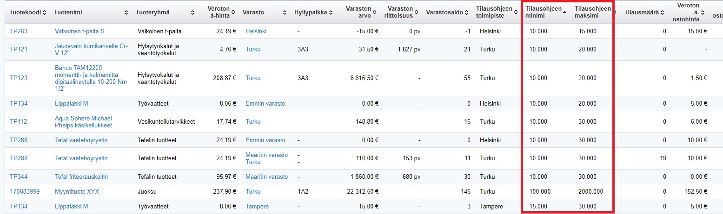
Task: Select the '4,76 €' unit price cell
Action: click(x=228, y=50)
